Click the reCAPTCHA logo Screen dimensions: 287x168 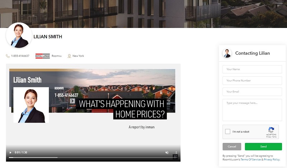click(x=271, y=130)
